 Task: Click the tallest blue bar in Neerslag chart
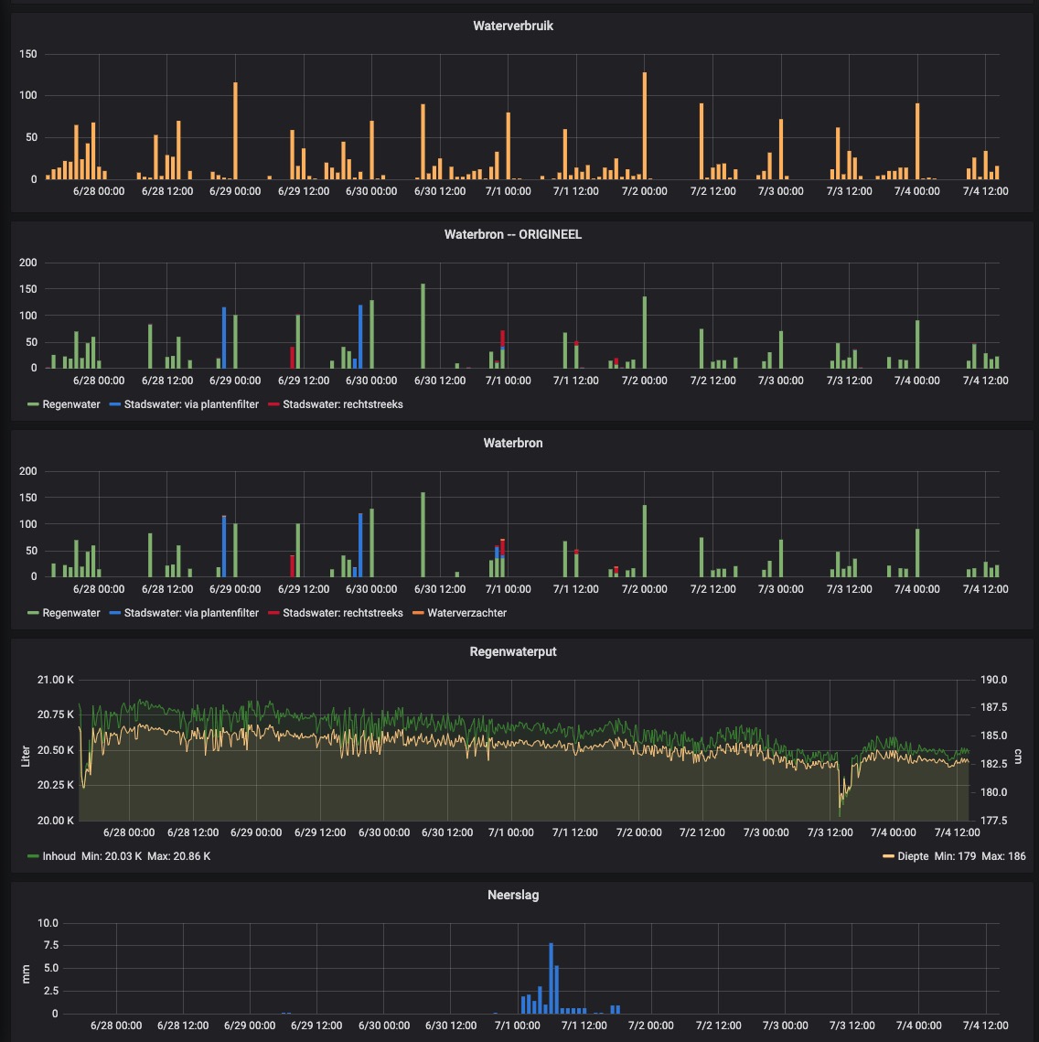click(x=551, y=979)
